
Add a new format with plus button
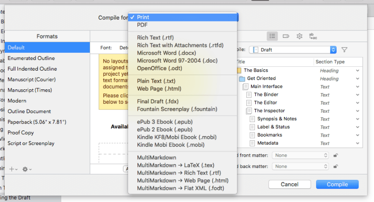(x=13, y=169)
